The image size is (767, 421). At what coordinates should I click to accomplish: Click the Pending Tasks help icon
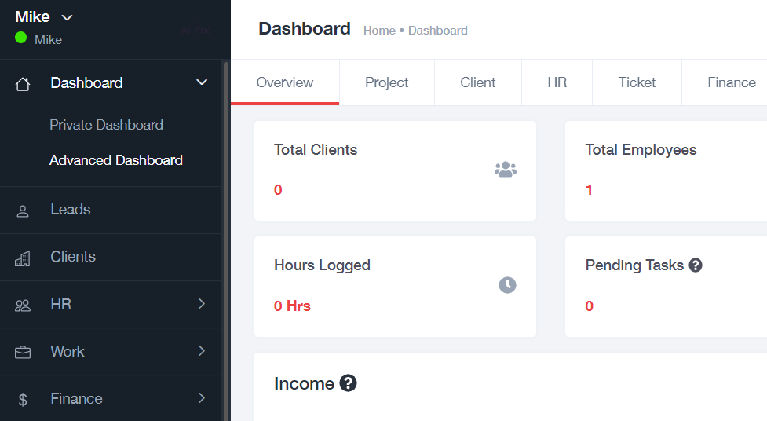[695, 265]
